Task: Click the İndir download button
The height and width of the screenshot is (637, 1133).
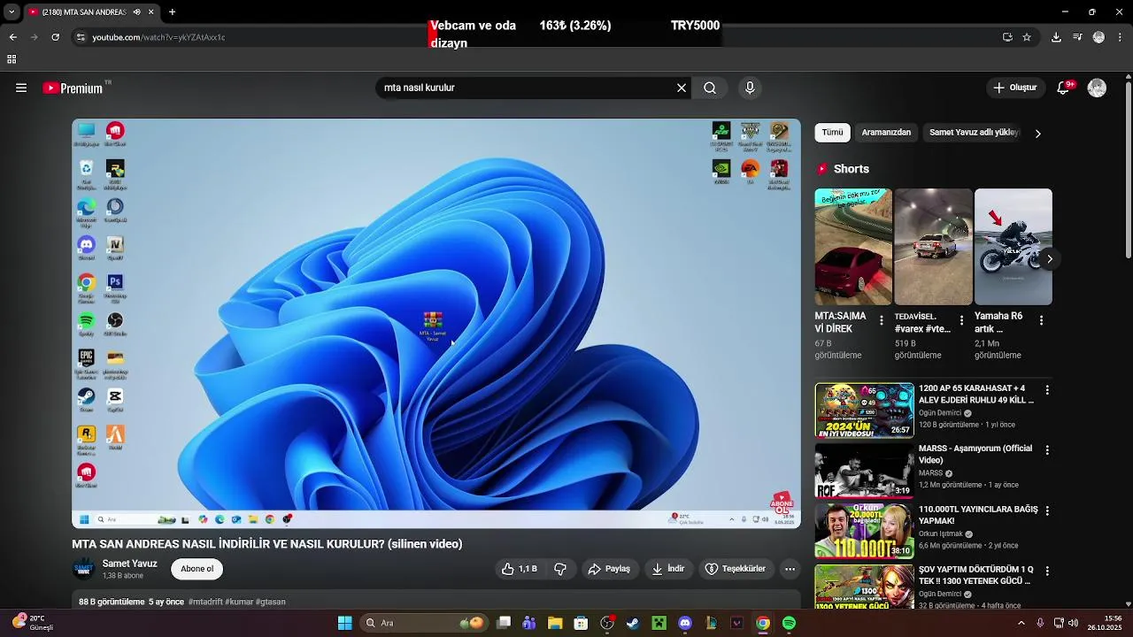Action: (x=668, y=569)
